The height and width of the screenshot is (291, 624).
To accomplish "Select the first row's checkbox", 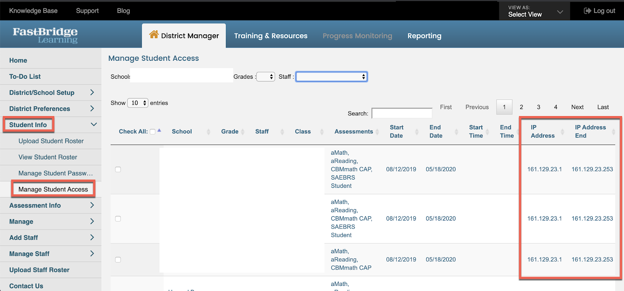I will 118,169.
